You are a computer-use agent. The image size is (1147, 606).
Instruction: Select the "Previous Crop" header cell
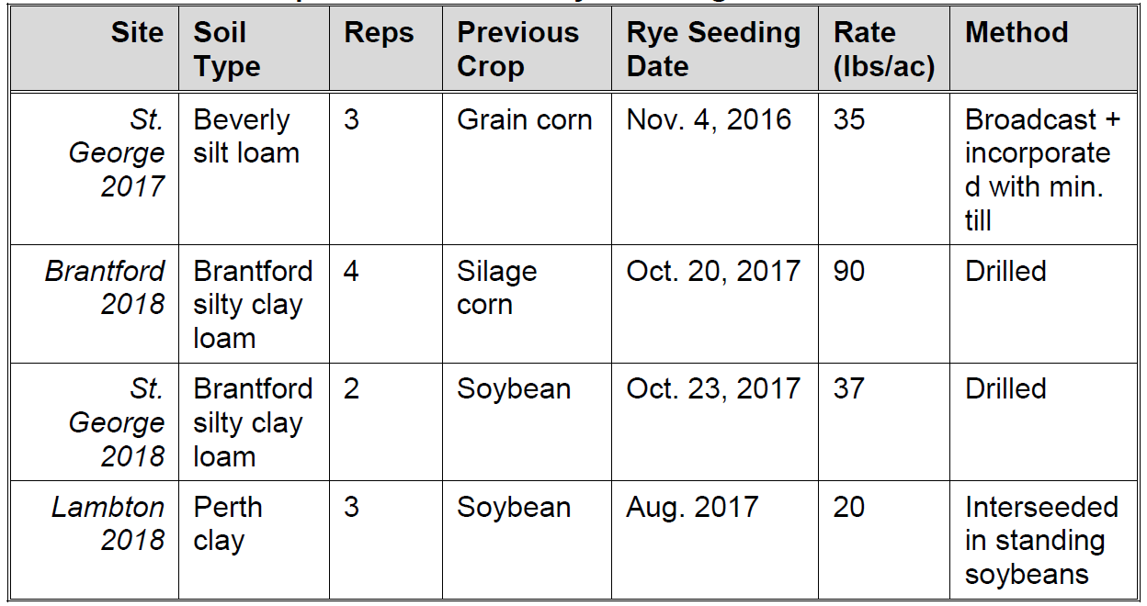(x=517, y=50)
